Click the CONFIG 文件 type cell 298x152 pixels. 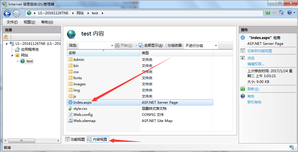coord(153,114)
